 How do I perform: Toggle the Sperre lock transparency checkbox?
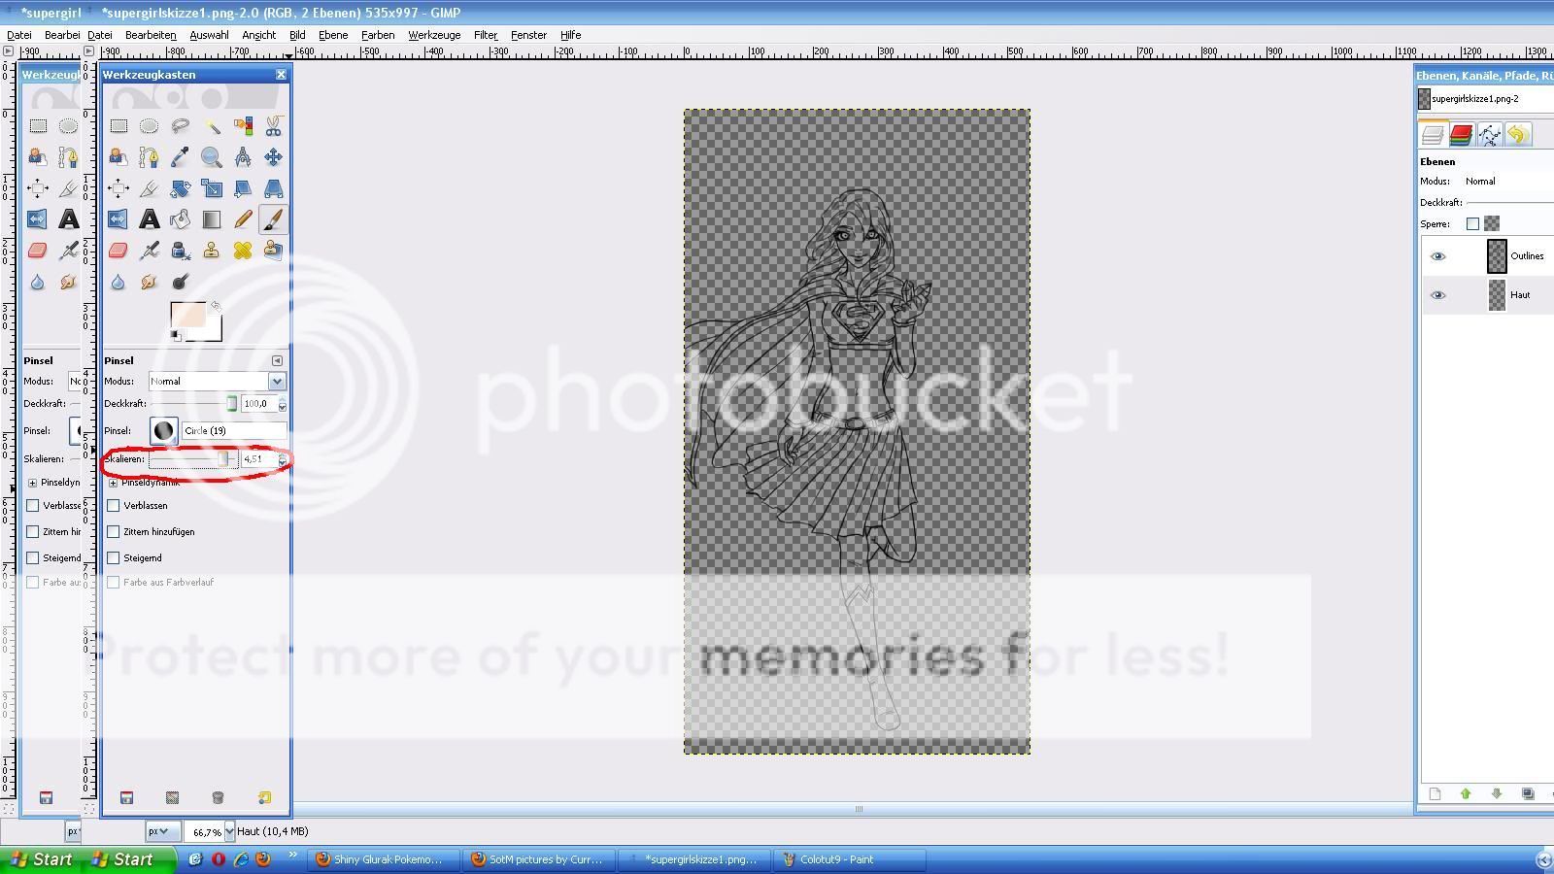[x=1472, y=223]
